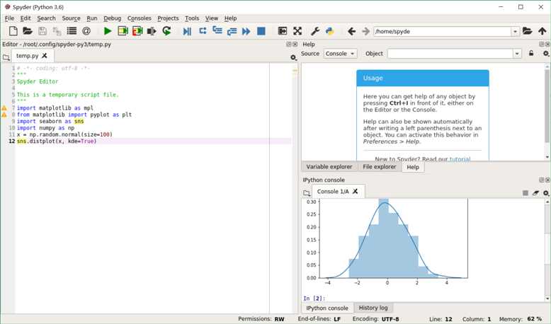Go back with left arrow icon

point(351,31)
